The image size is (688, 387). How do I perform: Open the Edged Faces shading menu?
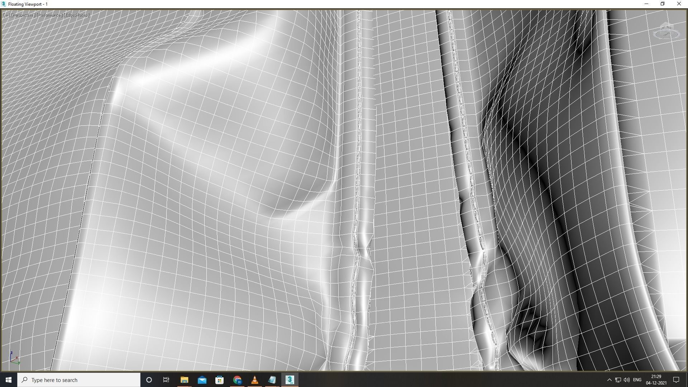coord(76,15)
